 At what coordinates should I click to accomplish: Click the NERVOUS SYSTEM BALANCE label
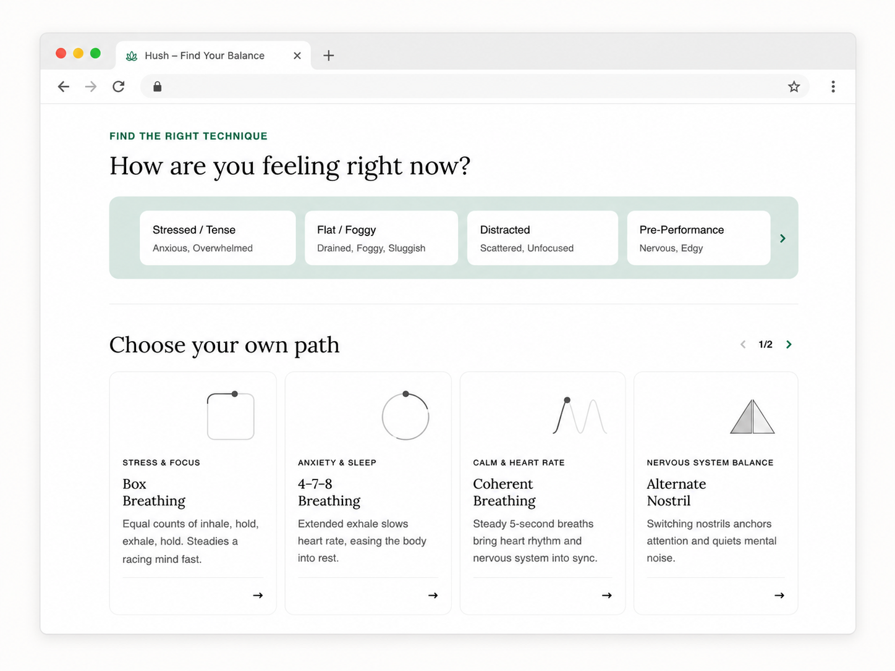point(710,463)
